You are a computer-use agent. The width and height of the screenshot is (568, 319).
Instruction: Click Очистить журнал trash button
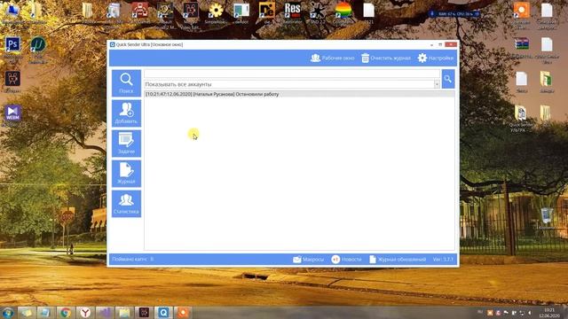tap(386, 58)
